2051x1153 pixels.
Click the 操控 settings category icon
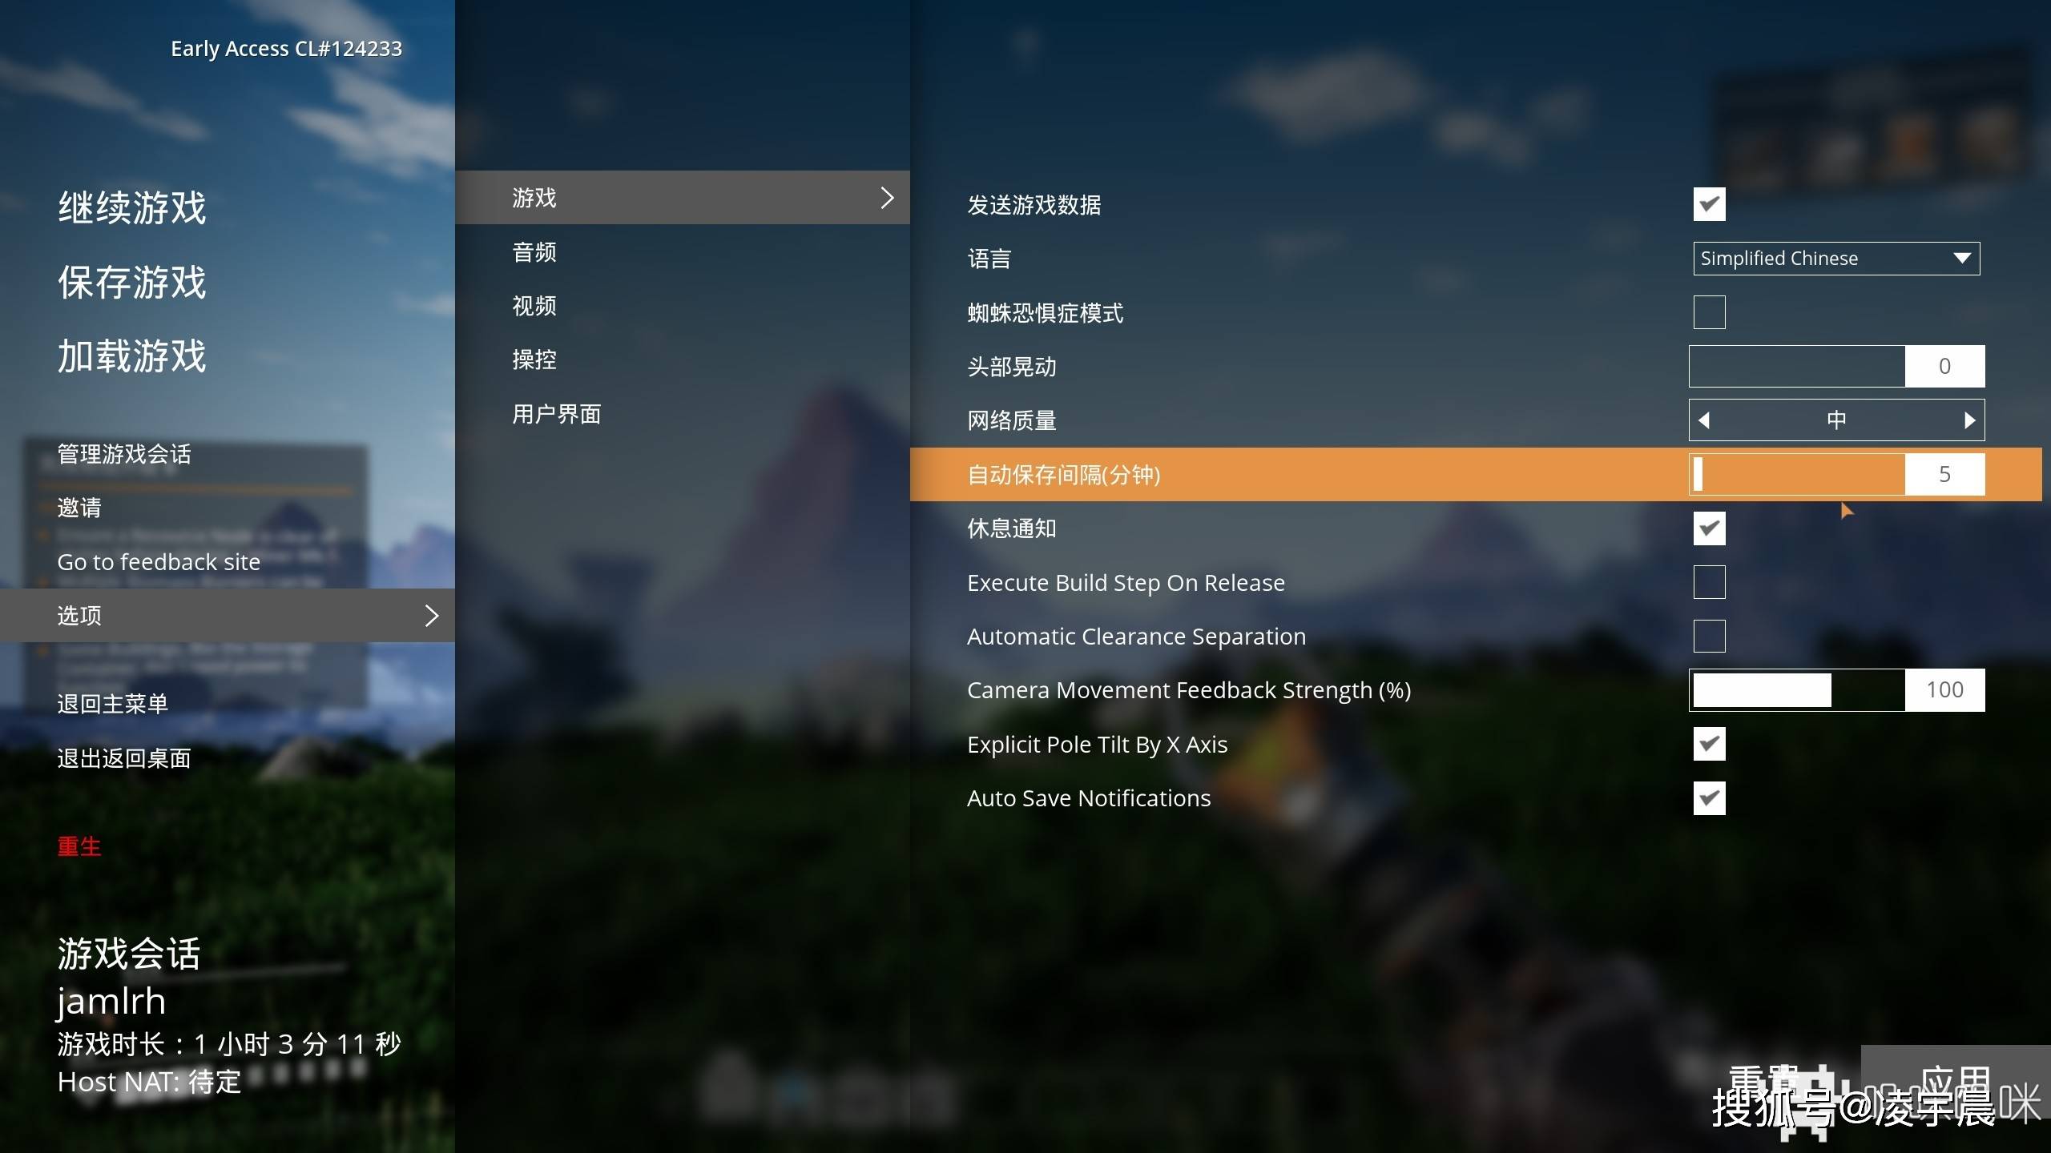pos(534,359)
